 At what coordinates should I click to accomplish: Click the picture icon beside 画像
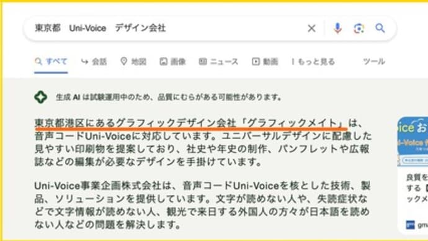(x=163, y=61)
